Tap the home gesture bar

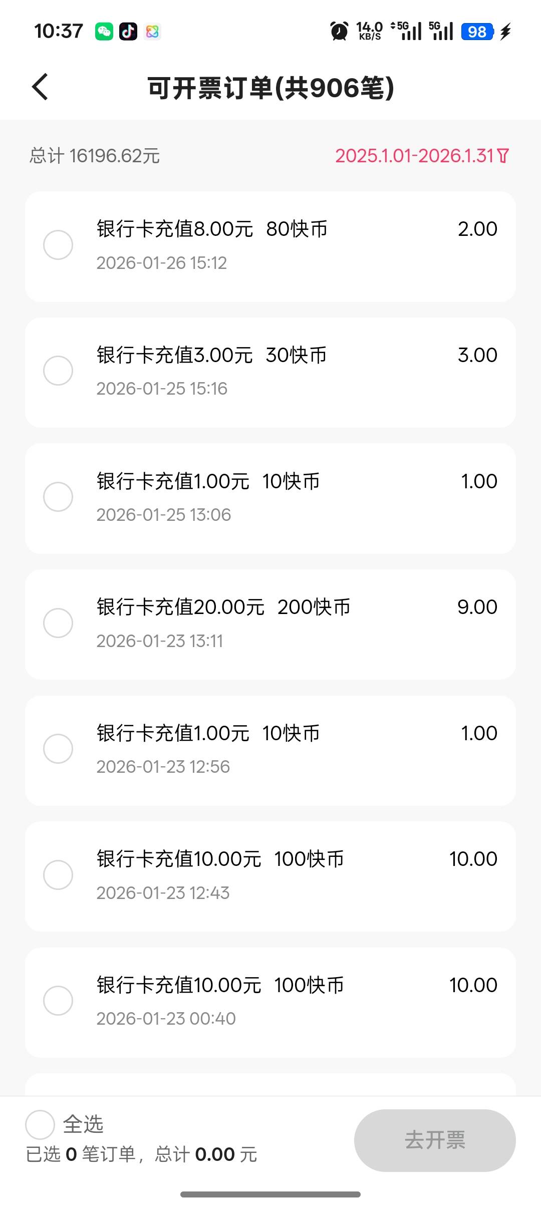(270, 1194)
